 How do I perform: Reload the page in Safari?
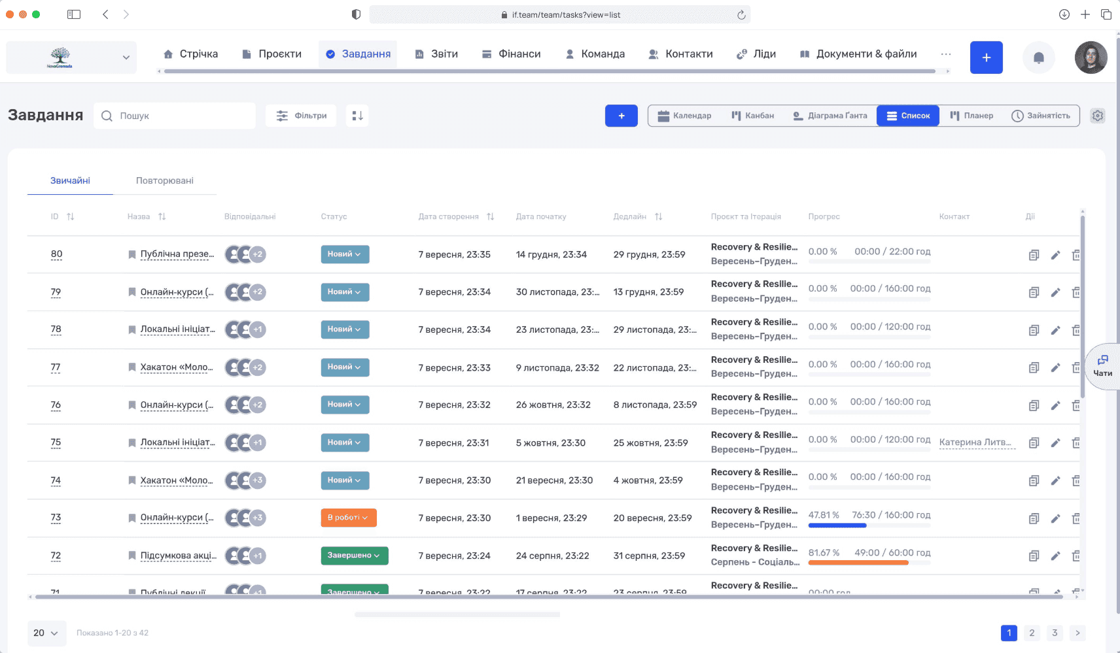(741, 14)
